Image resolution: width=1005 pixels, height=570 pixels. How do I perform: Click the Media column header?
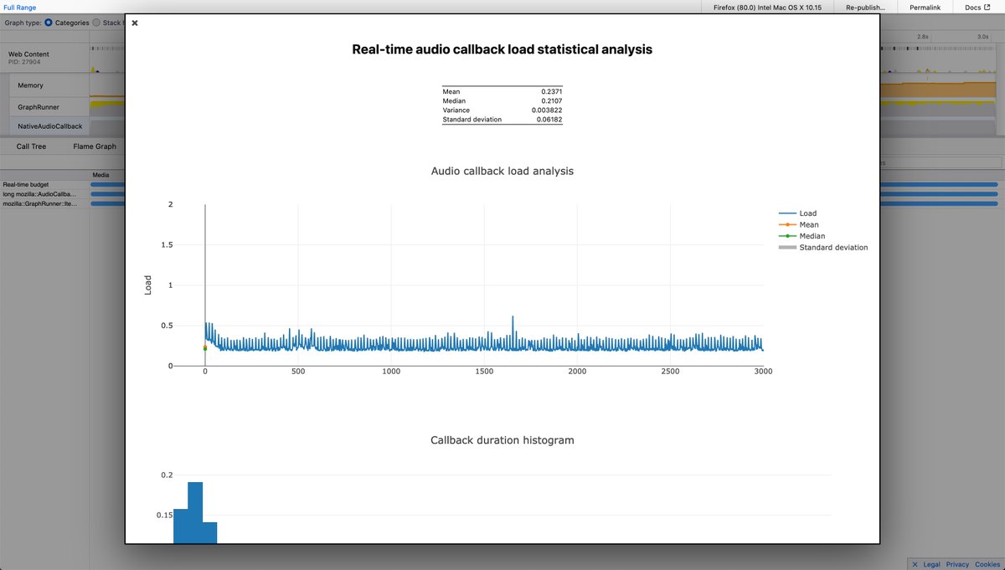pyautogui.click(x=100, y=175)
